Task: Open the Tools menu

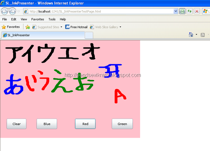Action: coord(52,19)
